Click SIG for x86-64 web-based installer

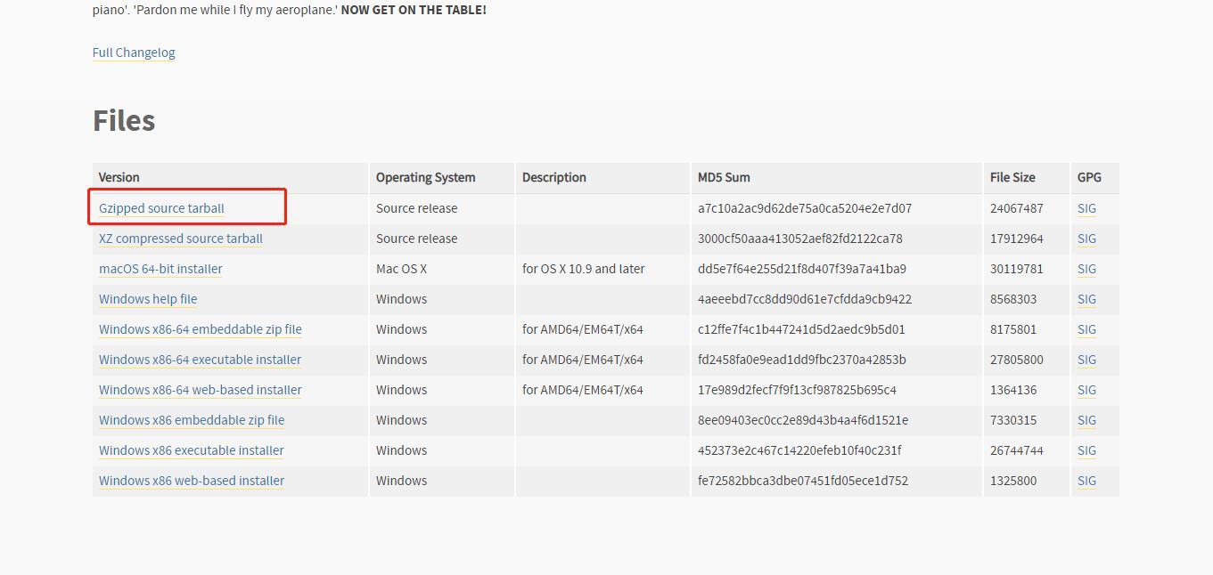click(1086, 390)
